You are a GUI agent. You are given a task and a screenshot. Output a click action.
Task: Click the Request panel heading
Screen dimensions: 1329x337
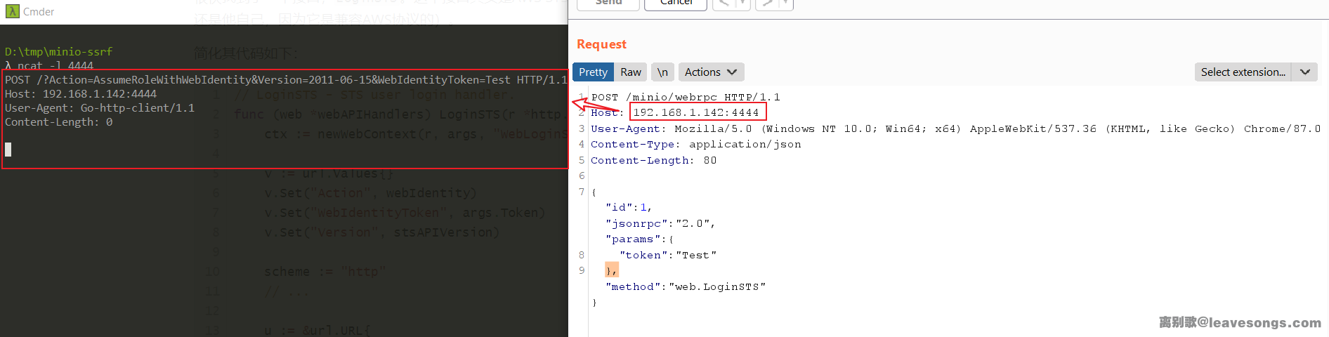coord(601,44)
